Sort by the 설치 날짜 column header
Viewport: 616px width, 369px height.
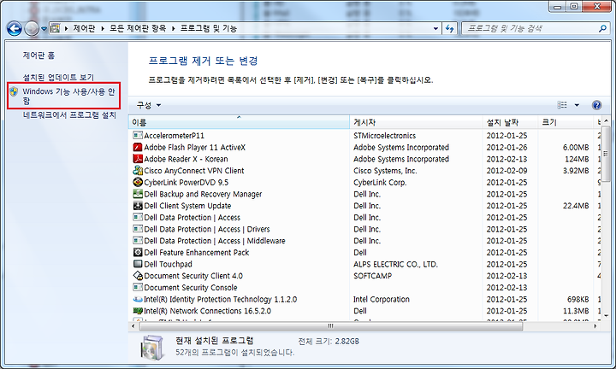point(510,122)
